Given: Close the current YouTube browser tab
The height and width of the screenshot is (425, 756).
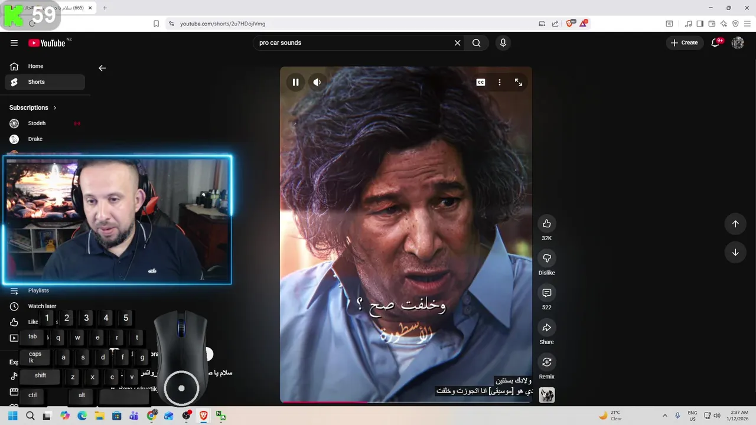Looking at the screenshot, I should 90,8.
